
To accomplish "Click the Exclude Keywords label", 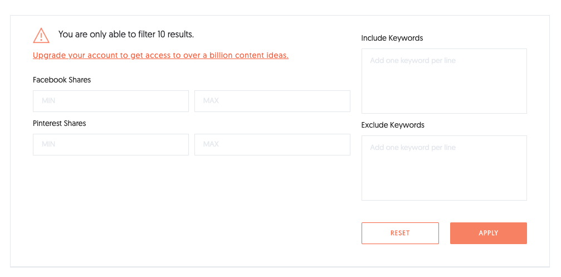I will click(392, 125).
